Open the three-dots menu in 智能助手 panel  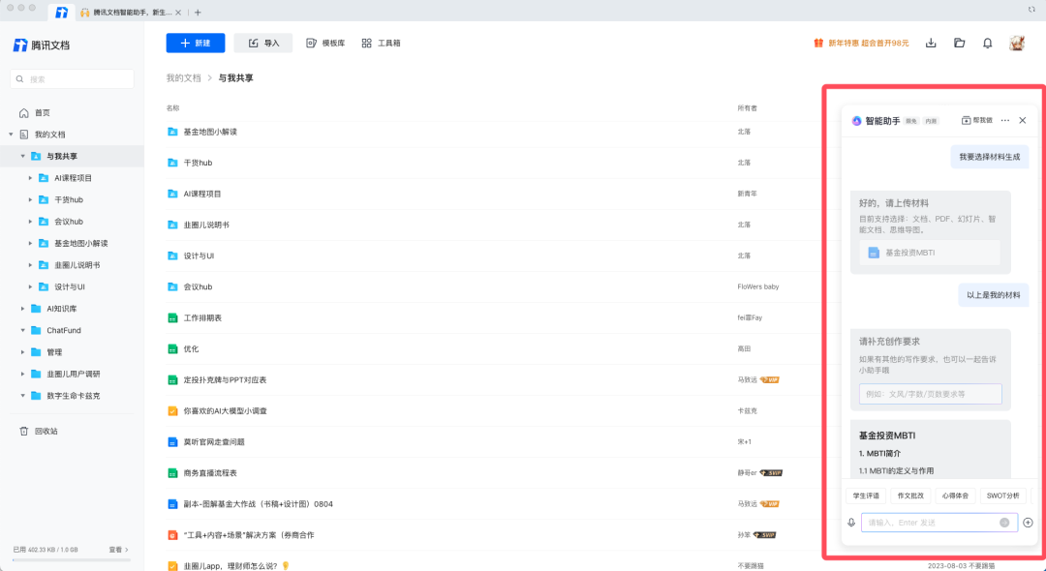pyautogui.click(x=1005, y=121)
